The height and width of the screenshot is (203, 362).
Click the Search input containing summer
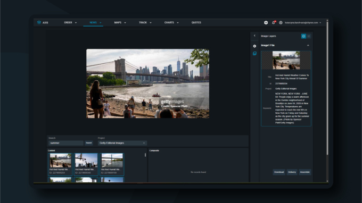pos(66,143)
